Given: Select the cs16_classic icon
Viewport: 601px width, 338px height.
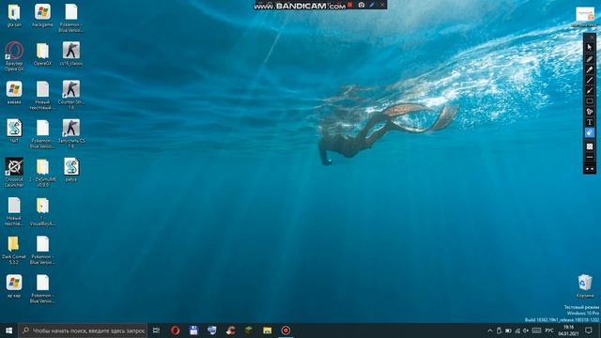Looking at the screenshot, I should pos(71,54).
